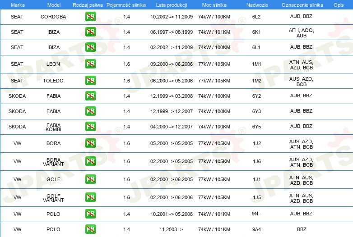Select the petrol icon in the SEAT LEON row
Image resolution: width=353 pixels, height=237 pixels.
pos(90,64)
